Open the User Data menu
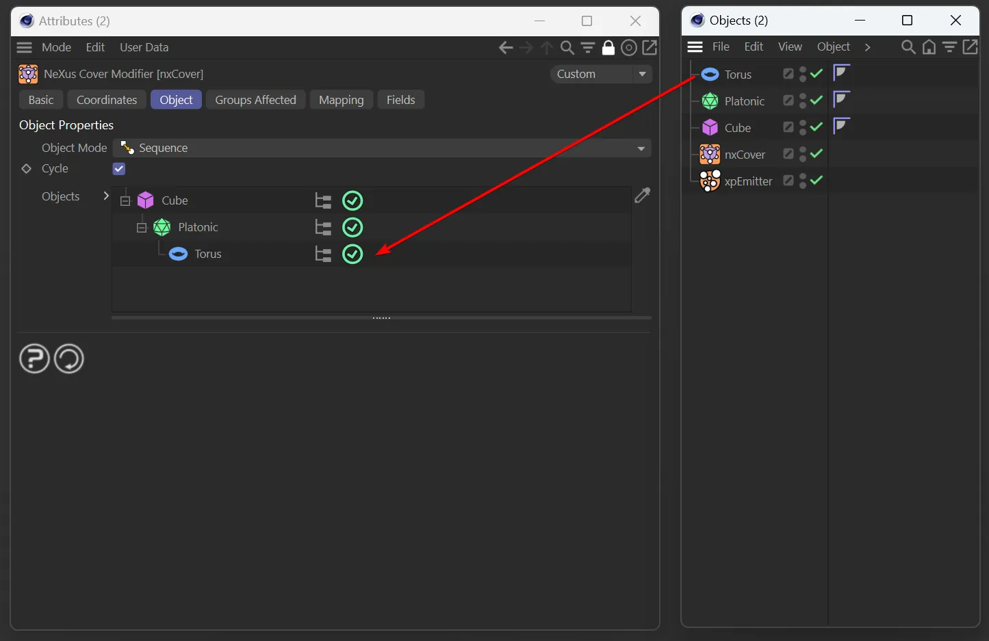This screenshot has height=641, width=989. pos(144,47)
